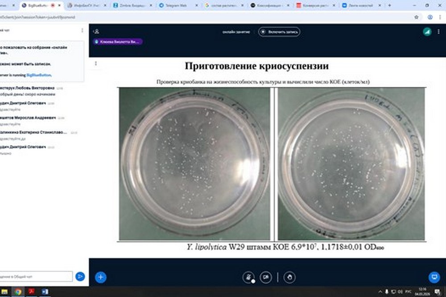Viewport: 446px width, 297px height.
Task: Toggle the users list panel icon
Action: point(96,32)
